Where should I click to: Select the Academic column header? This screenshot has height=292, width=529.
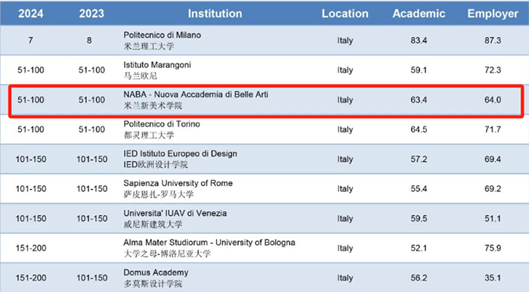419,14
